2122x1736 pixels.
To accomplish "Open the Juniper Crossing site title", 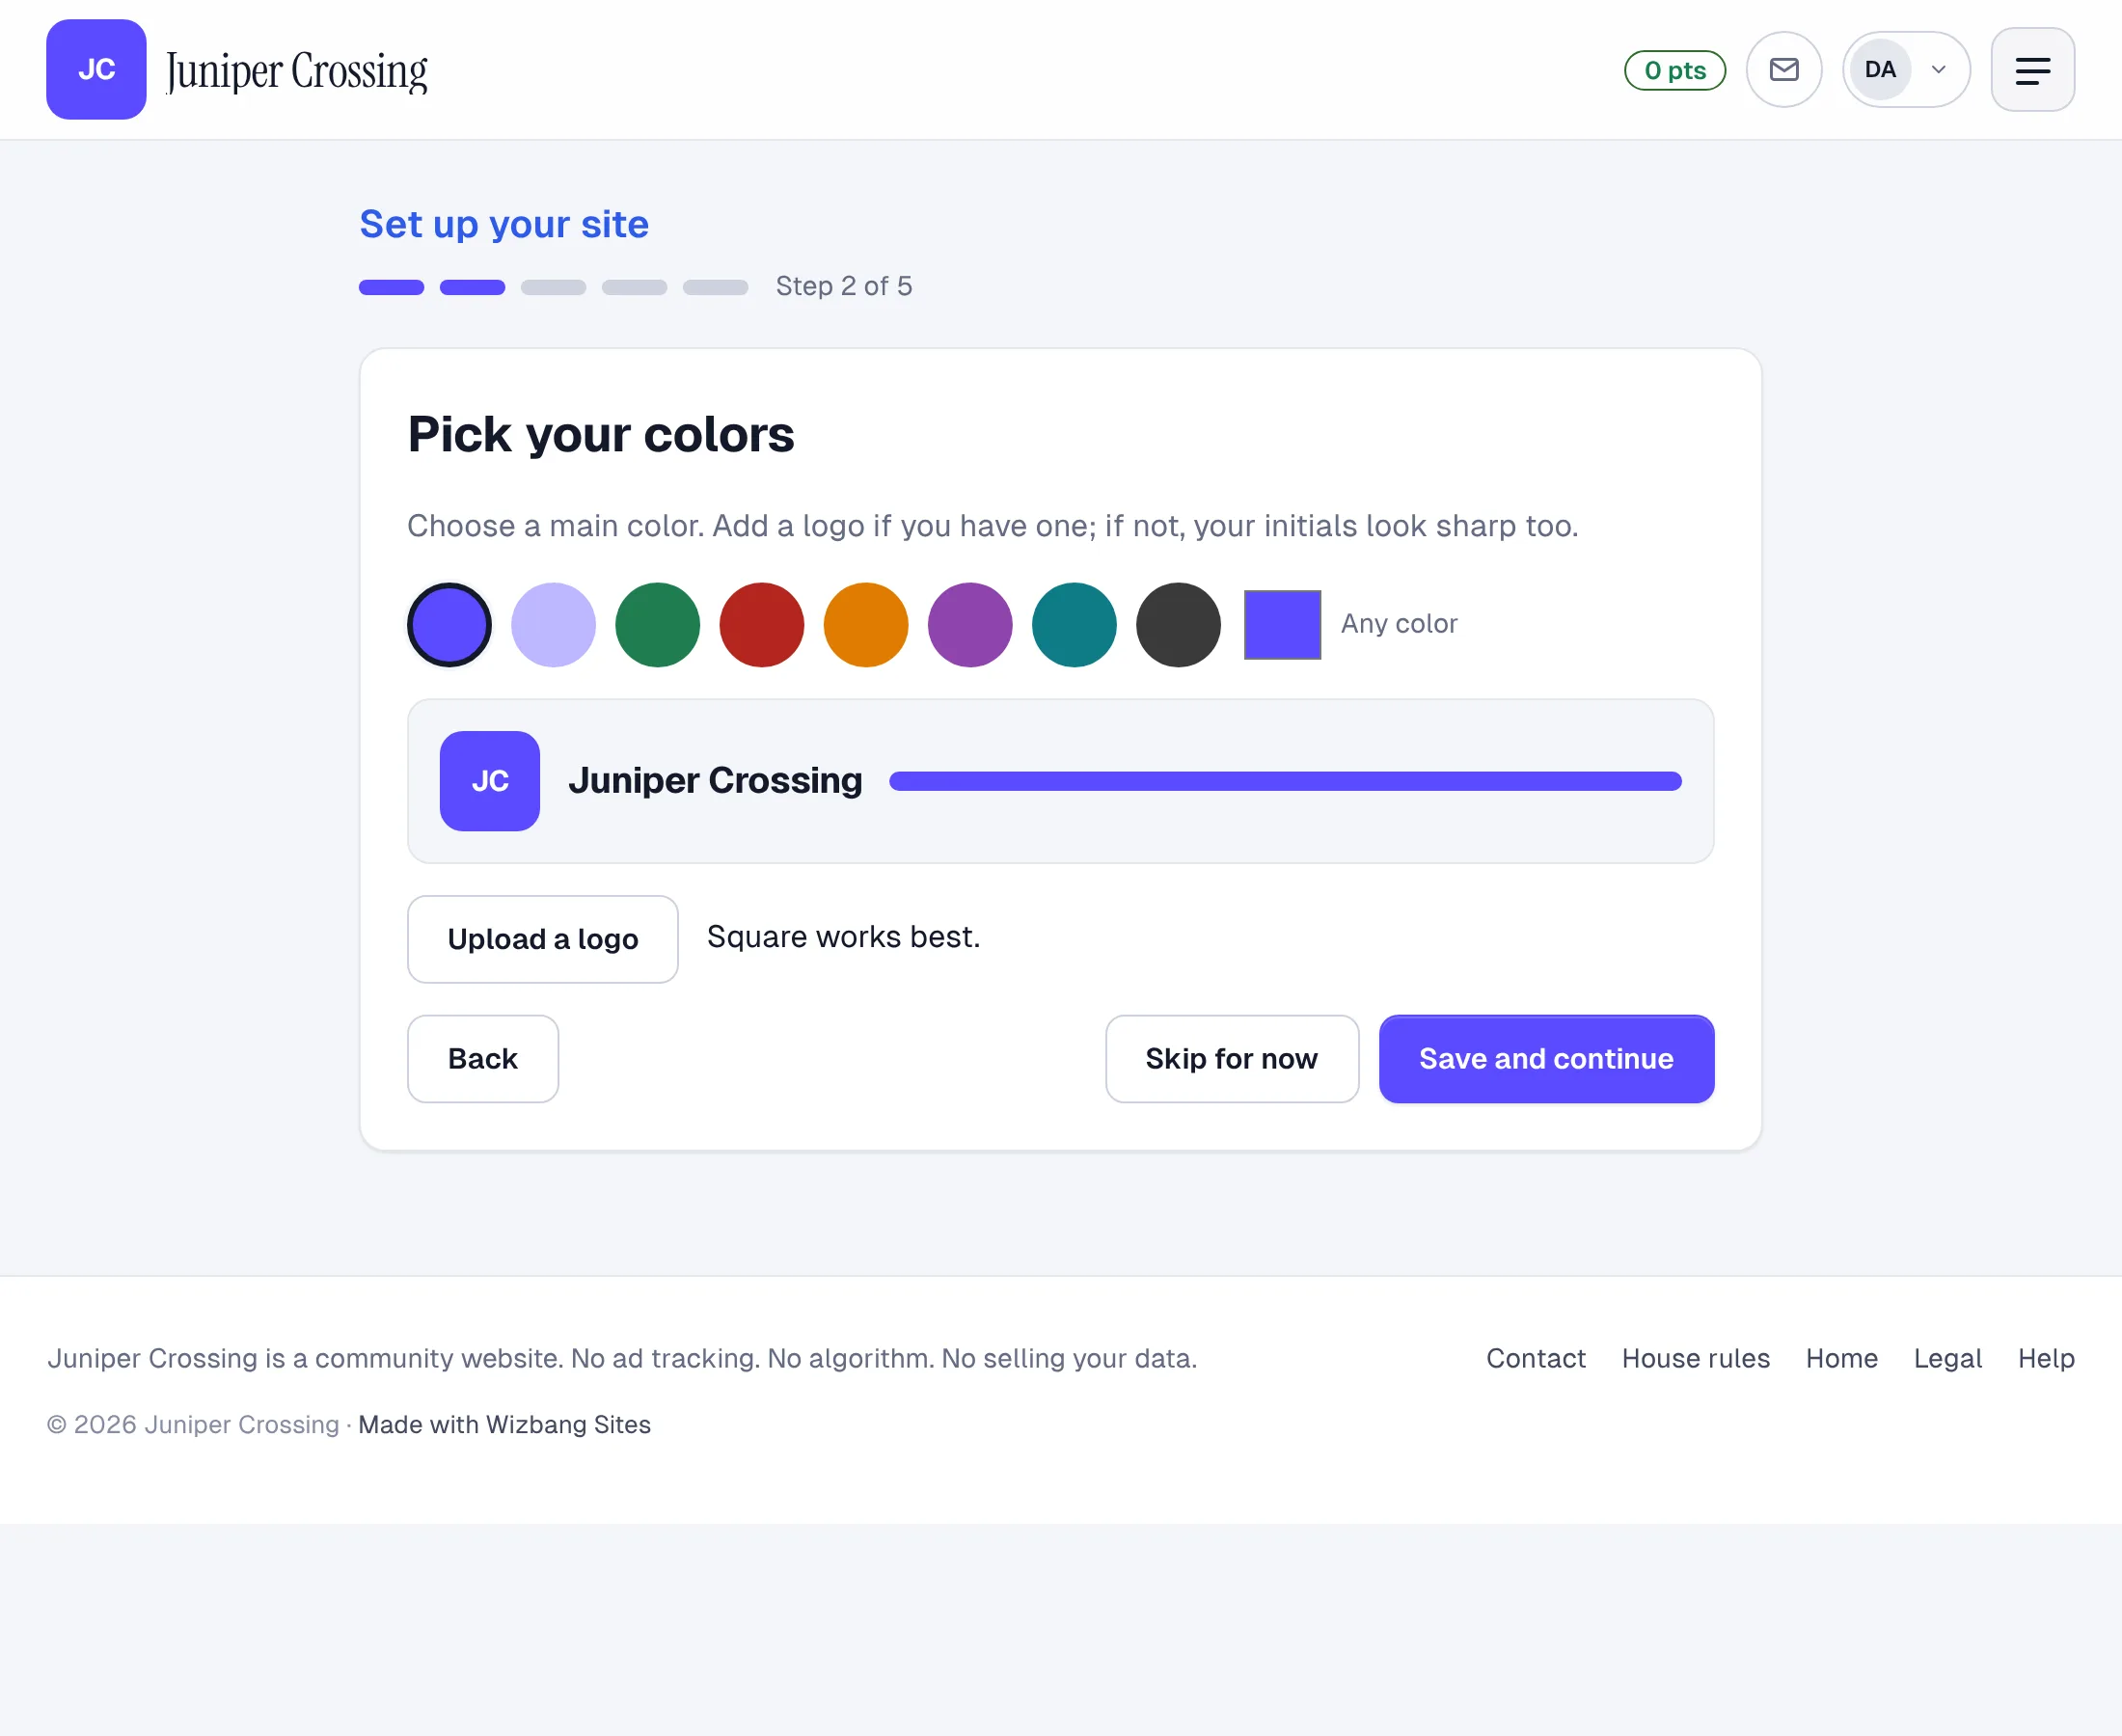I will pos(297,71).
